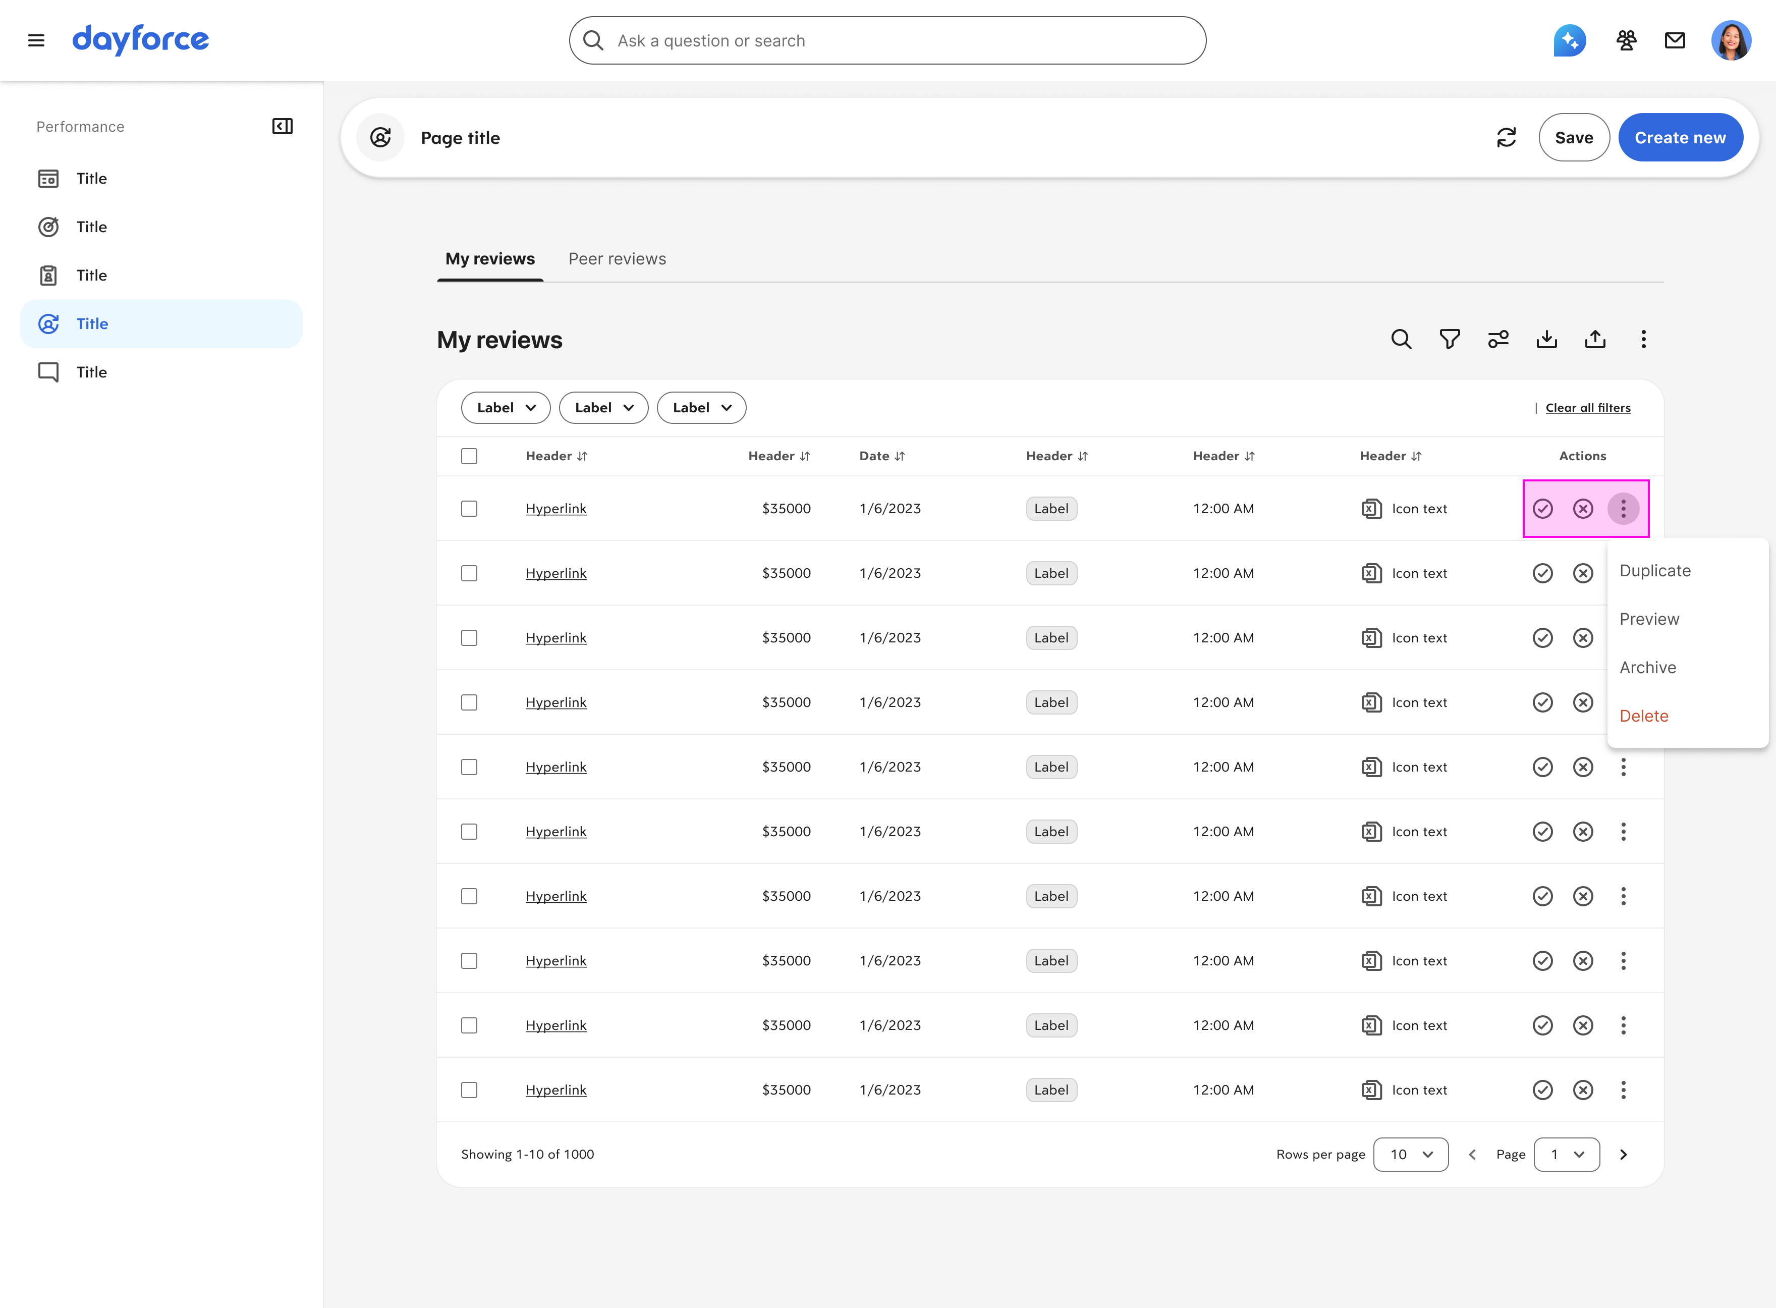Image resolution: width=1776 pixels, height=1308 pixels.
Task: Click the AI assistant sparkle icon
Action: [x=1570, y=40]
